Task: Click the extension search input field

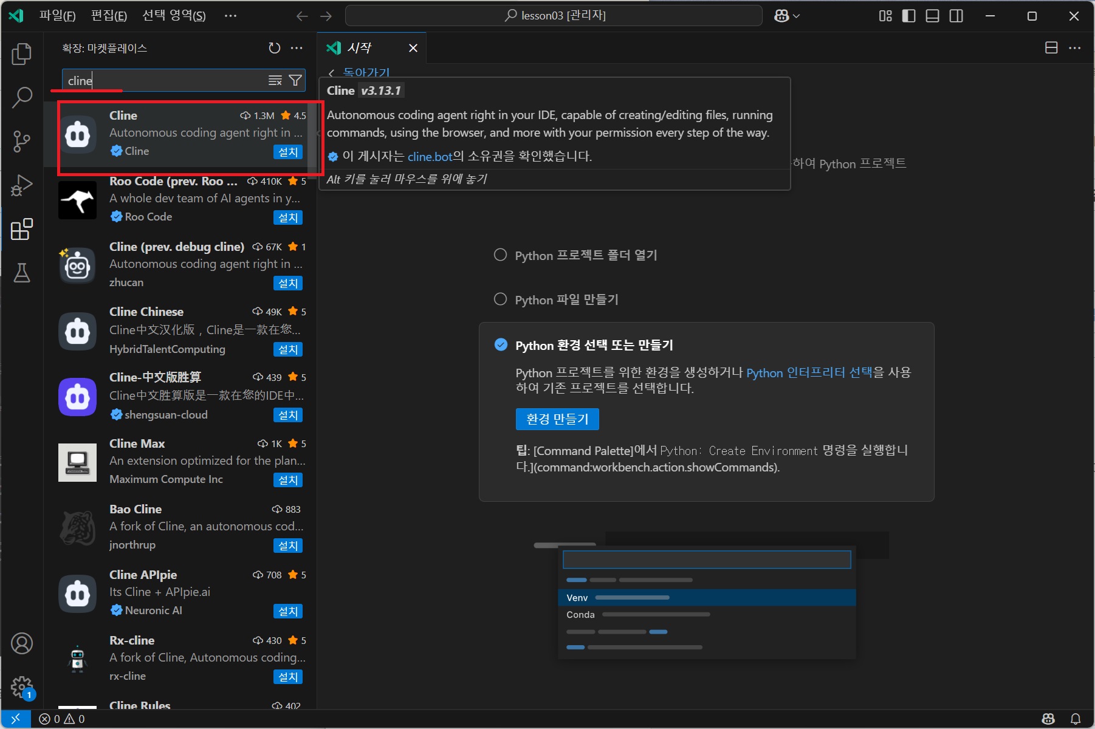Action: [164, 80]
